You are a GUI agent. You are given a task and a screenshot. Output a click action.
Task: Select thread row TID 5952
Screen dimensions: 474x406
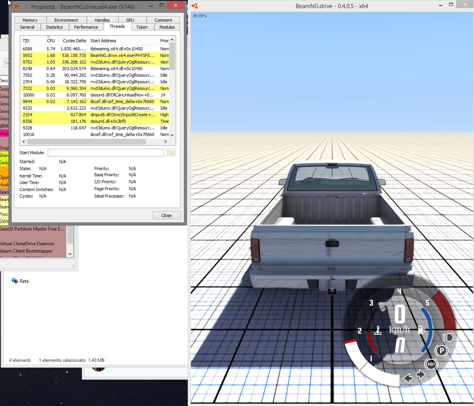tap(95, 55)
